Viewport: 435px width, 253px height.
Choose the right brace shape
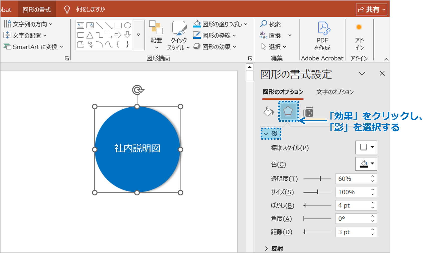coord(128,44)
